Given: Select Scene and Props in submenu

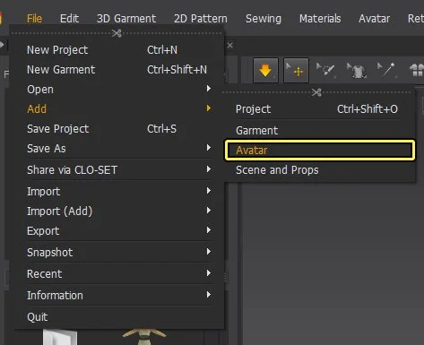Looking at the screenshot, I should click(319, 170).
